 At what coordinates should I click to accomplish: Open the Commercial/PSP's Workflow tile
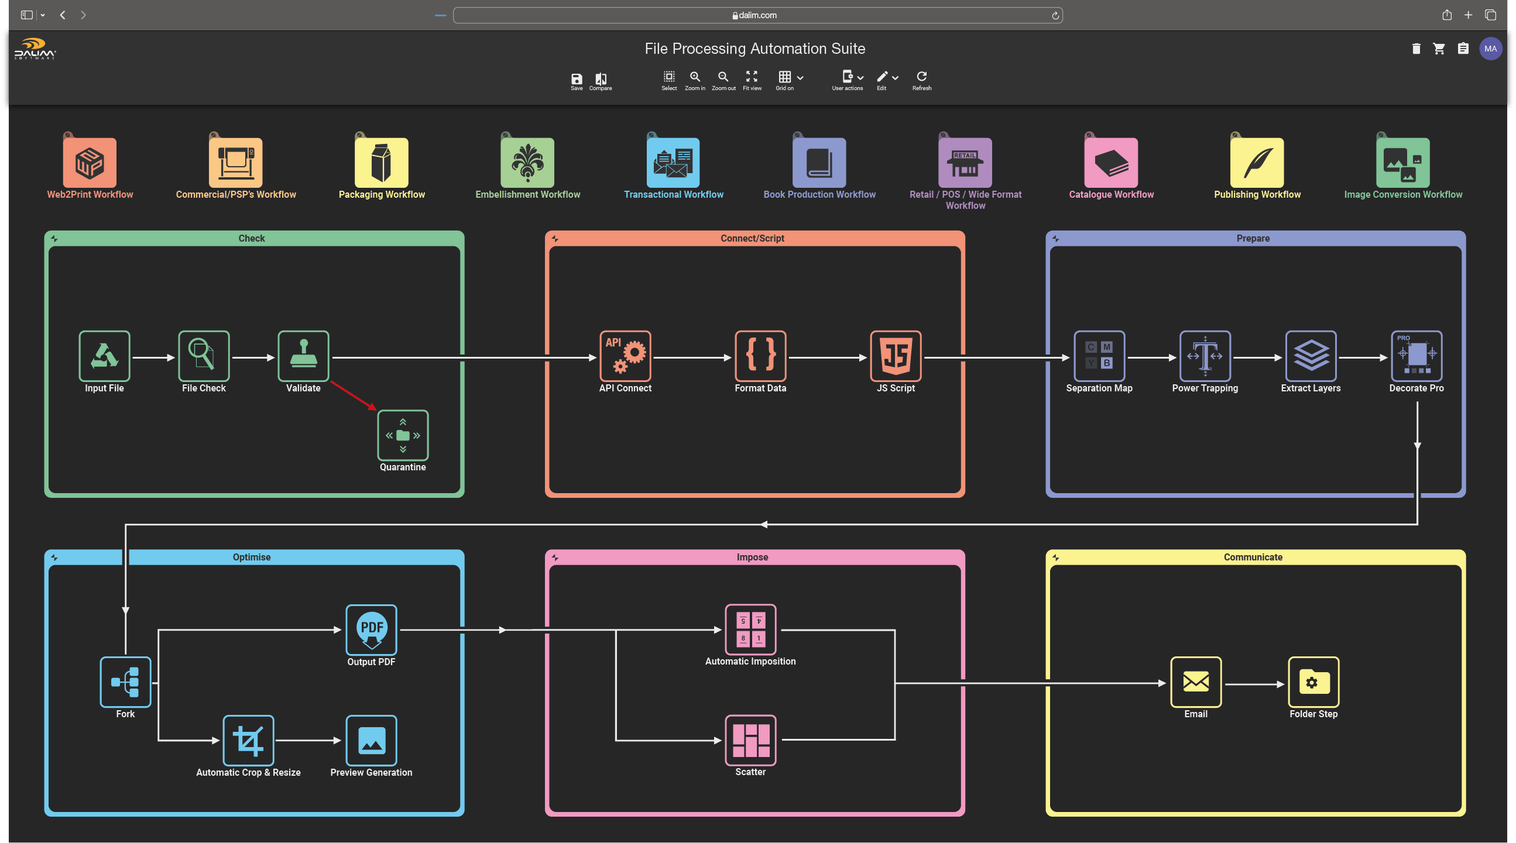[x=235, y=163]
